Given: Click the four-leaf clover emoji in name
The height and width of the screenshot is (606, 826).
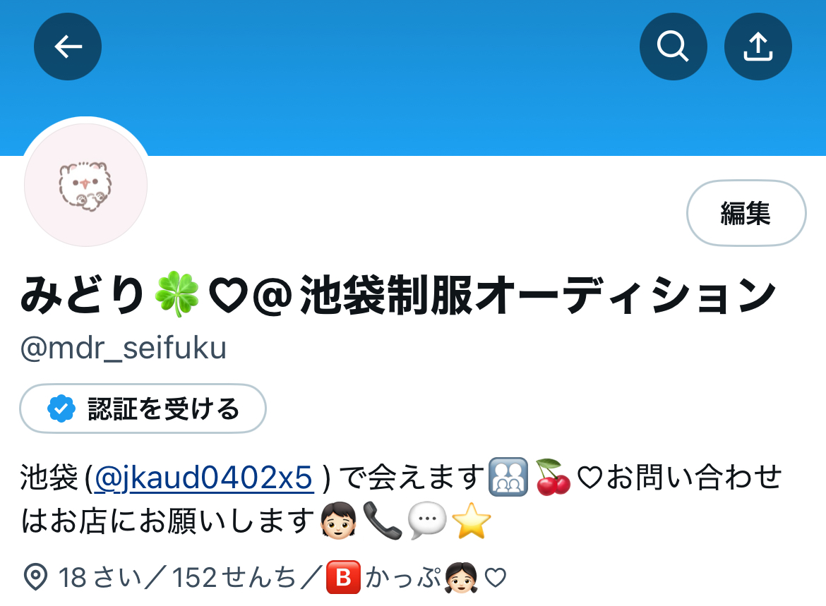Looking at the screenshot, I should pos(177,294).
